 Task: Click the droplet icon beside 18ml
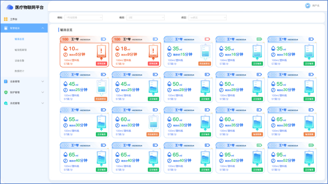[x=117, y=49]
